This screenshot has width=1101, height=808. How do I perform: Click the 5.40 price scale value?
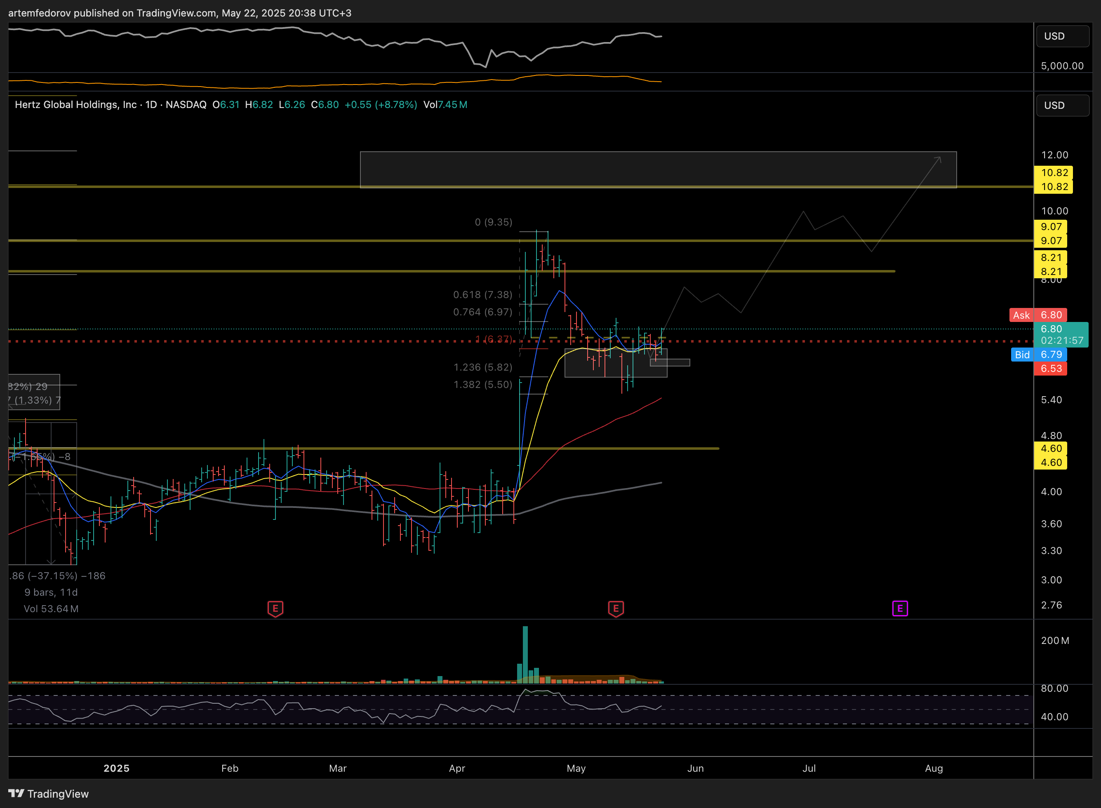pyautogui.click(x=1051, y=400)
